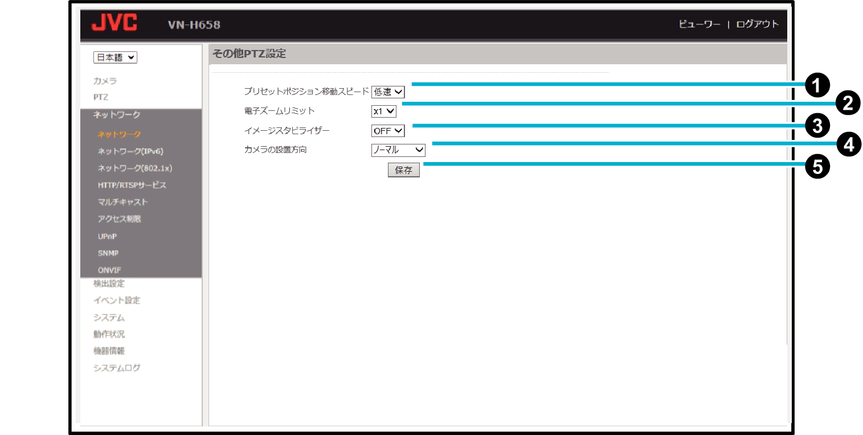Open the ビューワー link

pyautogui.click(x=700, y=24)
